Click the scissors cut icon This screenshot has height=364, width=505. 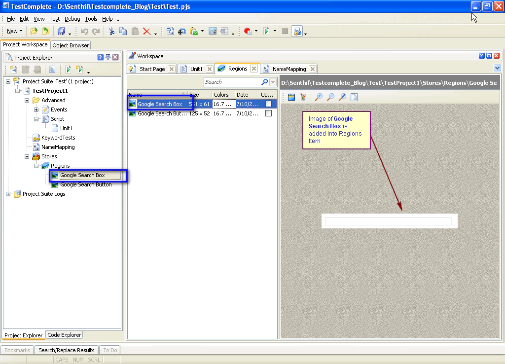click(111, 32)
